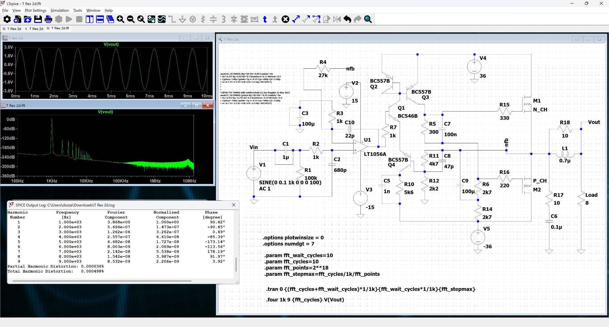Switch to the T Rex 2d.fft tab
This screenshot has height=327, width=609.
coord(58,28)
